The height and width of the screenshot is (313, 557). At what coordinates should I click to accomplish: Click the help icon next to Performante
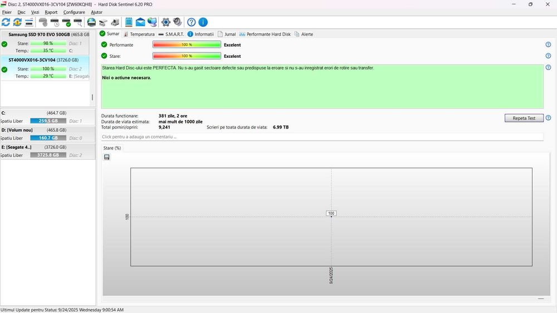pyautogui.click(x=548, y=44)
